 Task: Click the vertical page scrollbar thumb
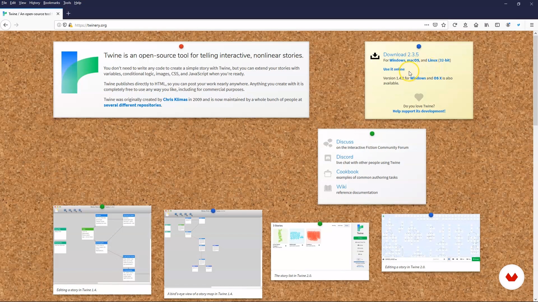click(535, 81)
